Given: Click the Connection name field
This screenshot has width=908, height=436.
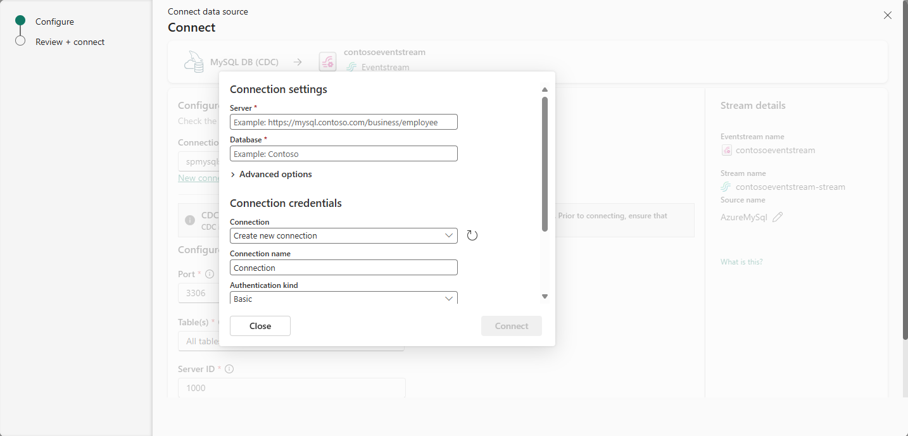Looking at the screenshot, I should [344, 268].
